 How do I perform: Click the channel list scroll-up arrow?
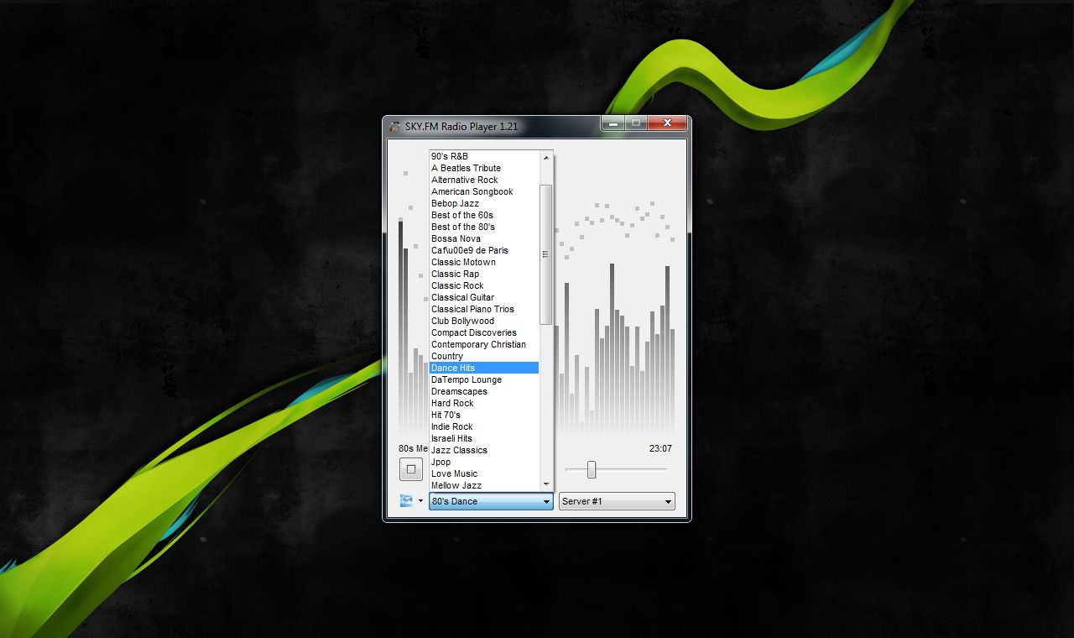(x=546, y=157)
